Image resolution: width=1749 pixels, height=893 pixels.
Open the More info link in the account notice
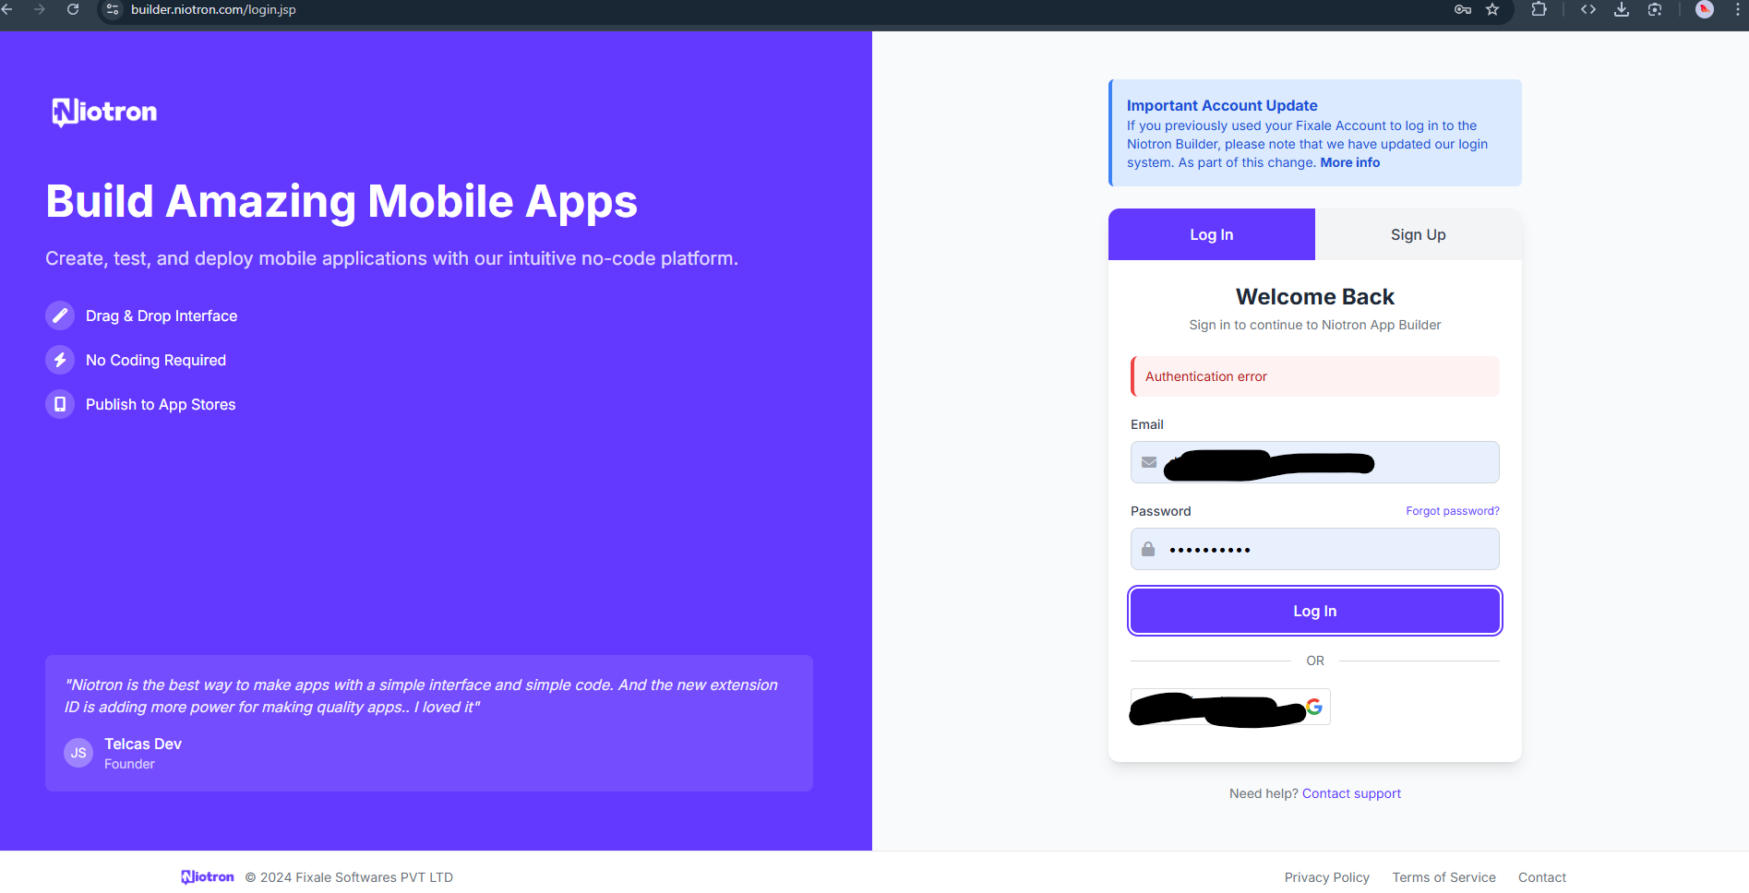point(1349,162)
